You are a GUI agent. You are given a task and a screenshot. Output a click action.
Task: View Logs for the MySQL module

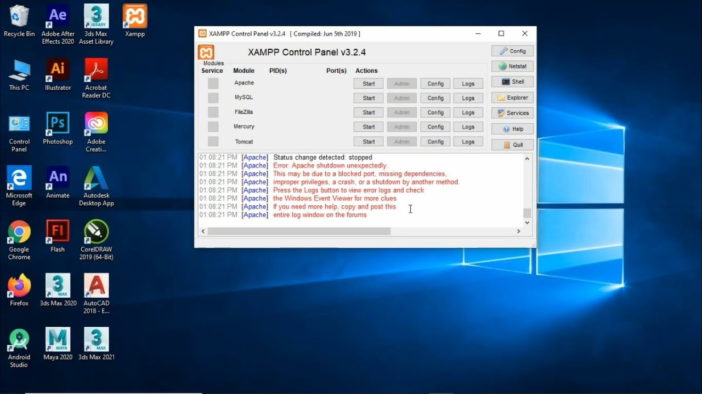click(x=468, y=98)
